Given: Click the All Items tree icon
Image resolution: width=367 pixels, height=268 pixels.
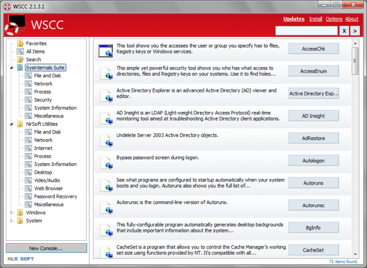Looking at the screenshot, I should point(20,52).
